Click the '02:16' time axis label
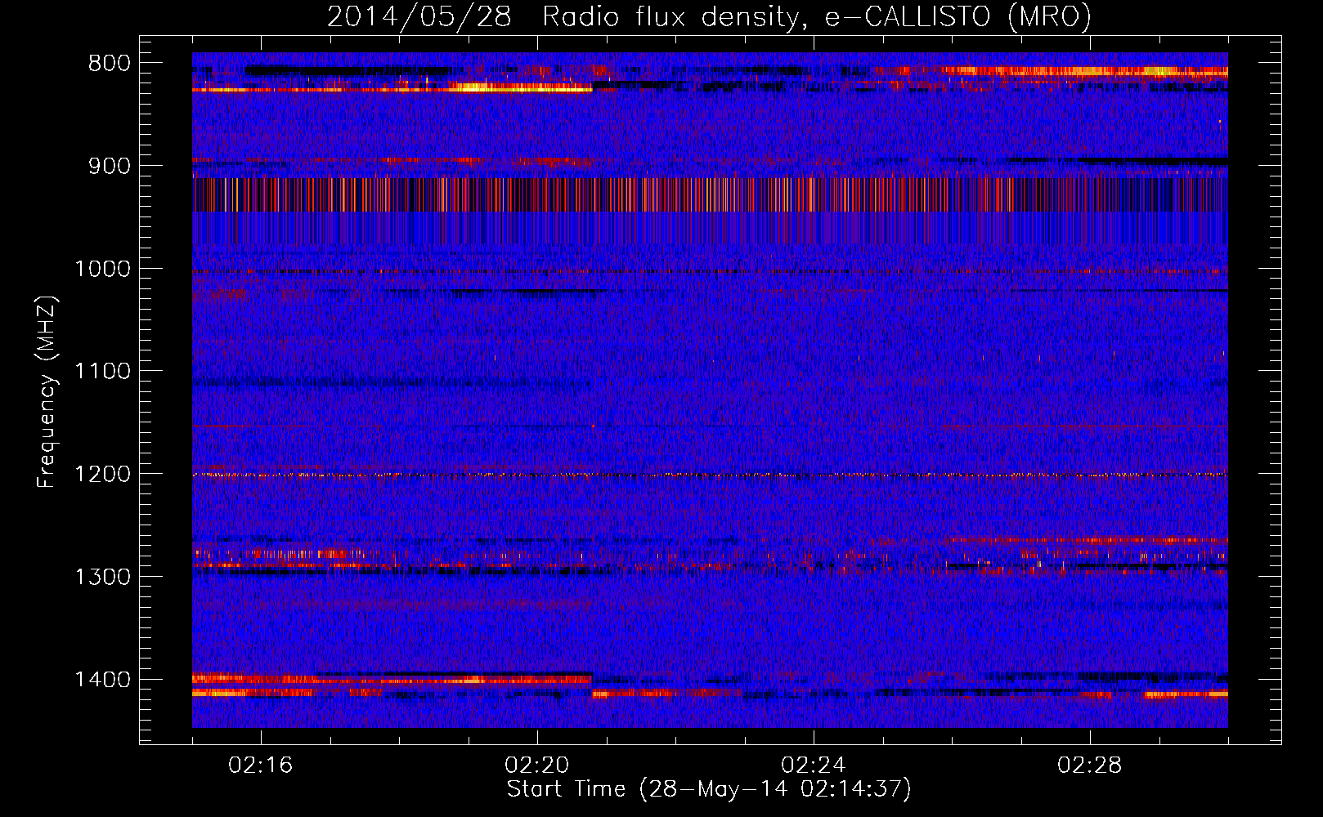Screen dimensions: 1323x817 pos(261,766)
